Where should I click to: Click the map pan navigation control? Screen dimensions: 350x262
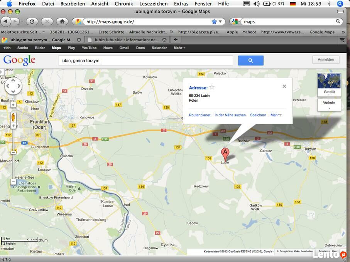tap(13, 86)
